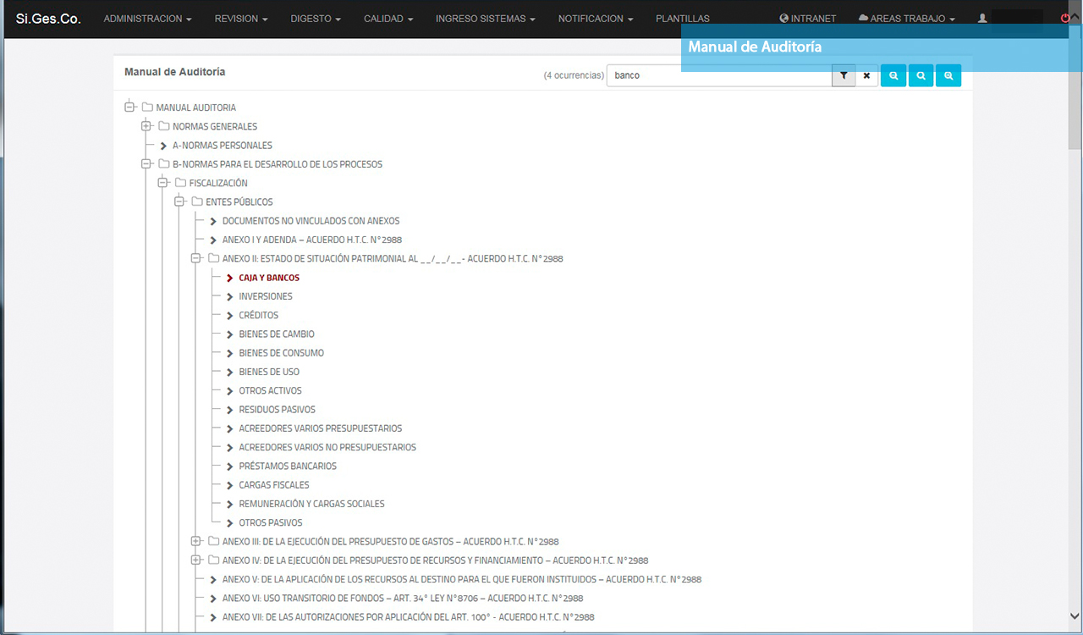Clear the search with the X button
Image resolution: width=1083 pixels, height=635 pixels.
pos(866,75)
